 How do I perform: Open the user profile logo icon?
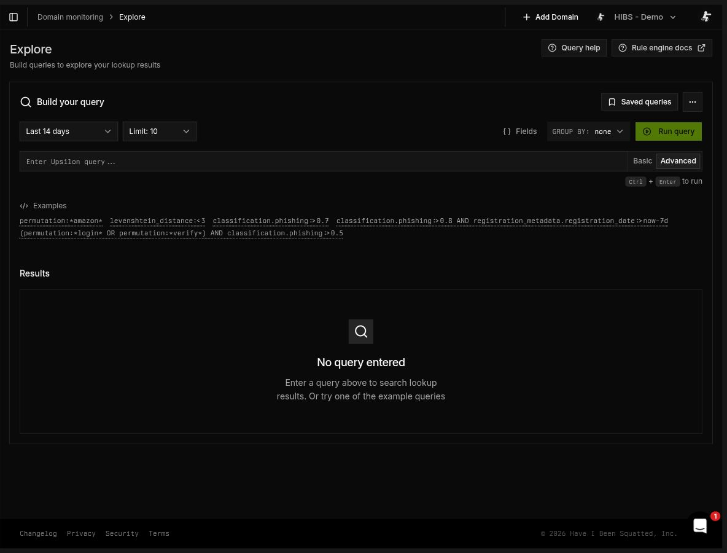coord(706,17)
